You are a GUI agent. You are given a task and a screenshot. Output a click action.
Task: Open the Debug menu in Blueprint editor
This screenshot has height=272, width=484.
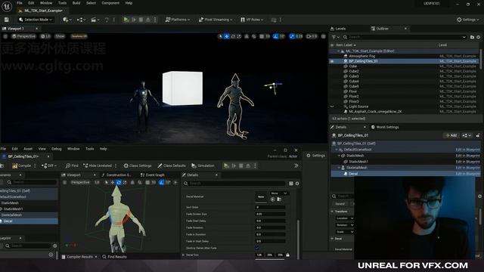pos(57,149)
